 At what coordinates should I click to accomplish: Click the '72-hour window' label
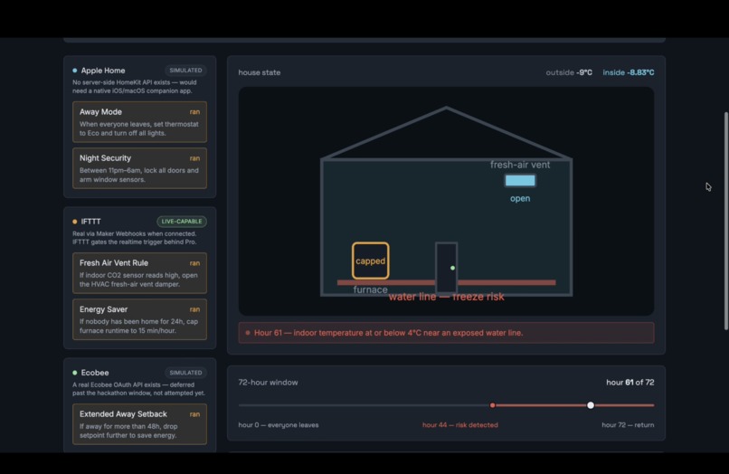[269, 383]
